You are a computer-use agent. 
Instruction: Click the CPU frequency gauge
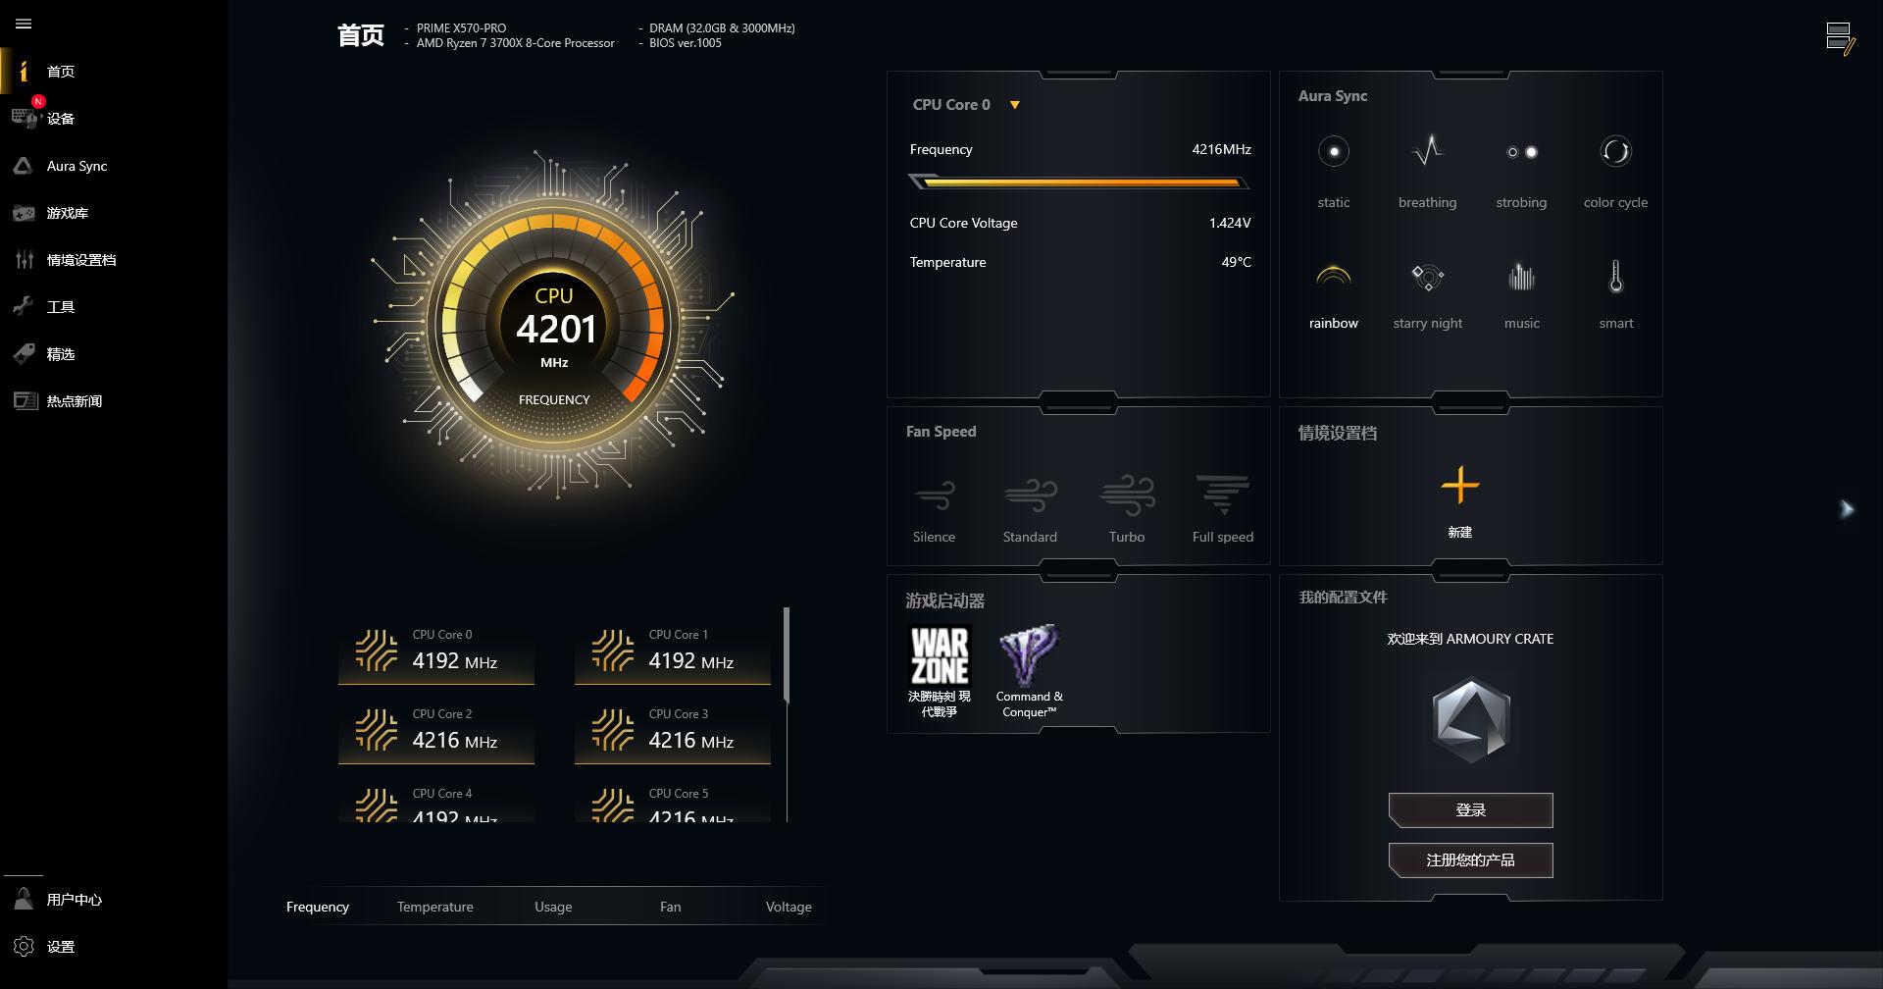click(x=554, y=328)
